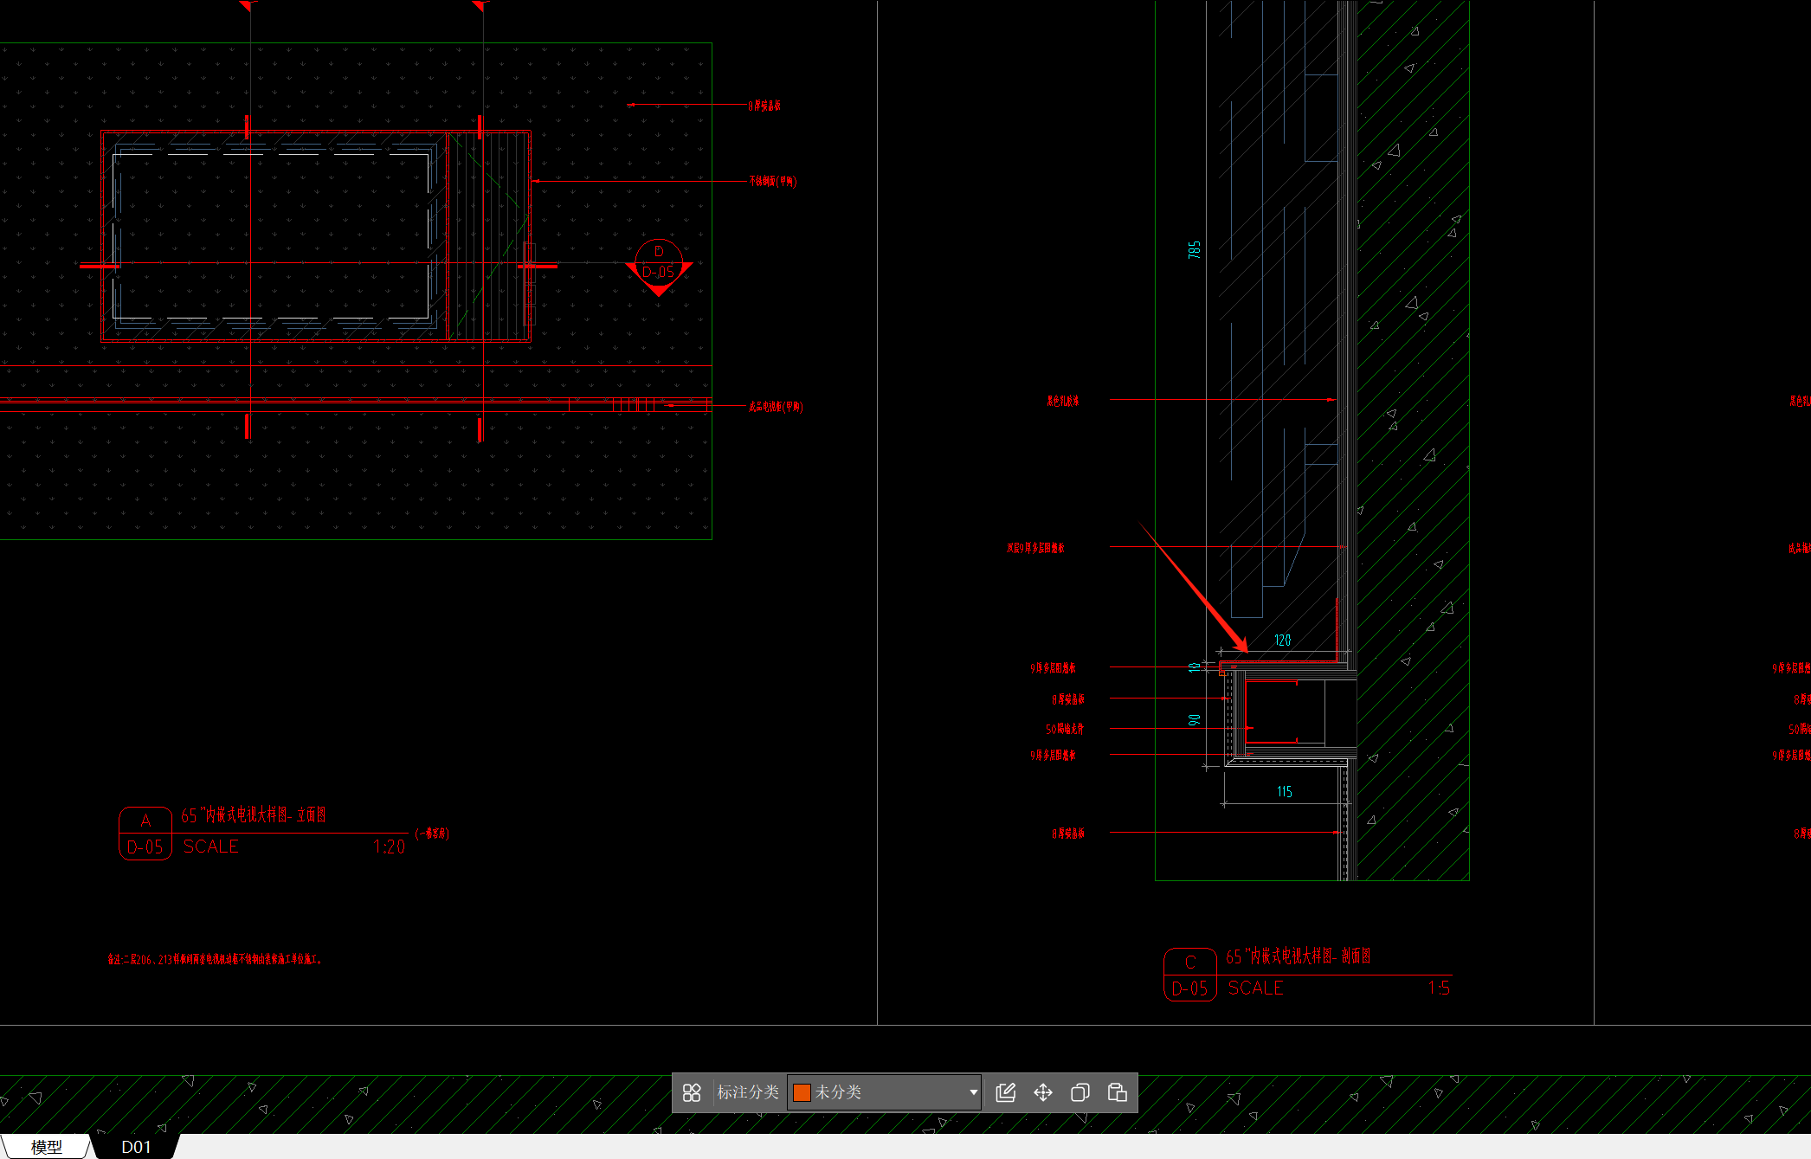
Task: Select the 120 dimension text
Action: [1282, 640]
